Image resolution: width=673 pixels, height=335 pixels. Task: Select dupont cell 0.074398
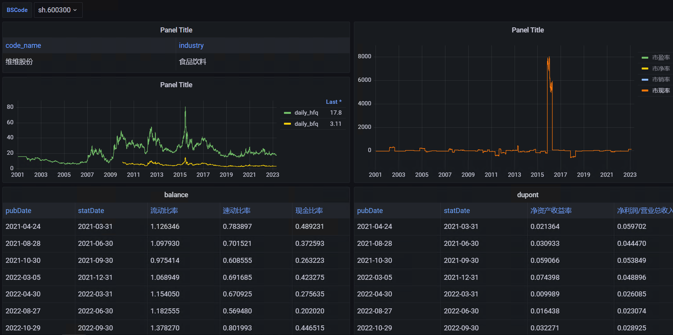(x=570, y=277)
